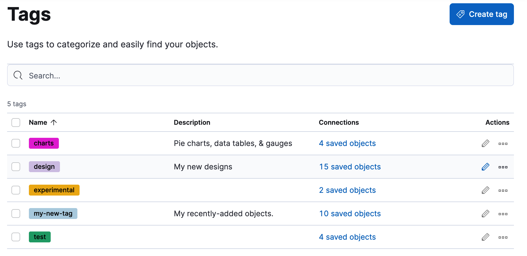Screen dimensions: 527x256
Task: Click the orange experimental tag badge
Action: click(x=54, y=190)
